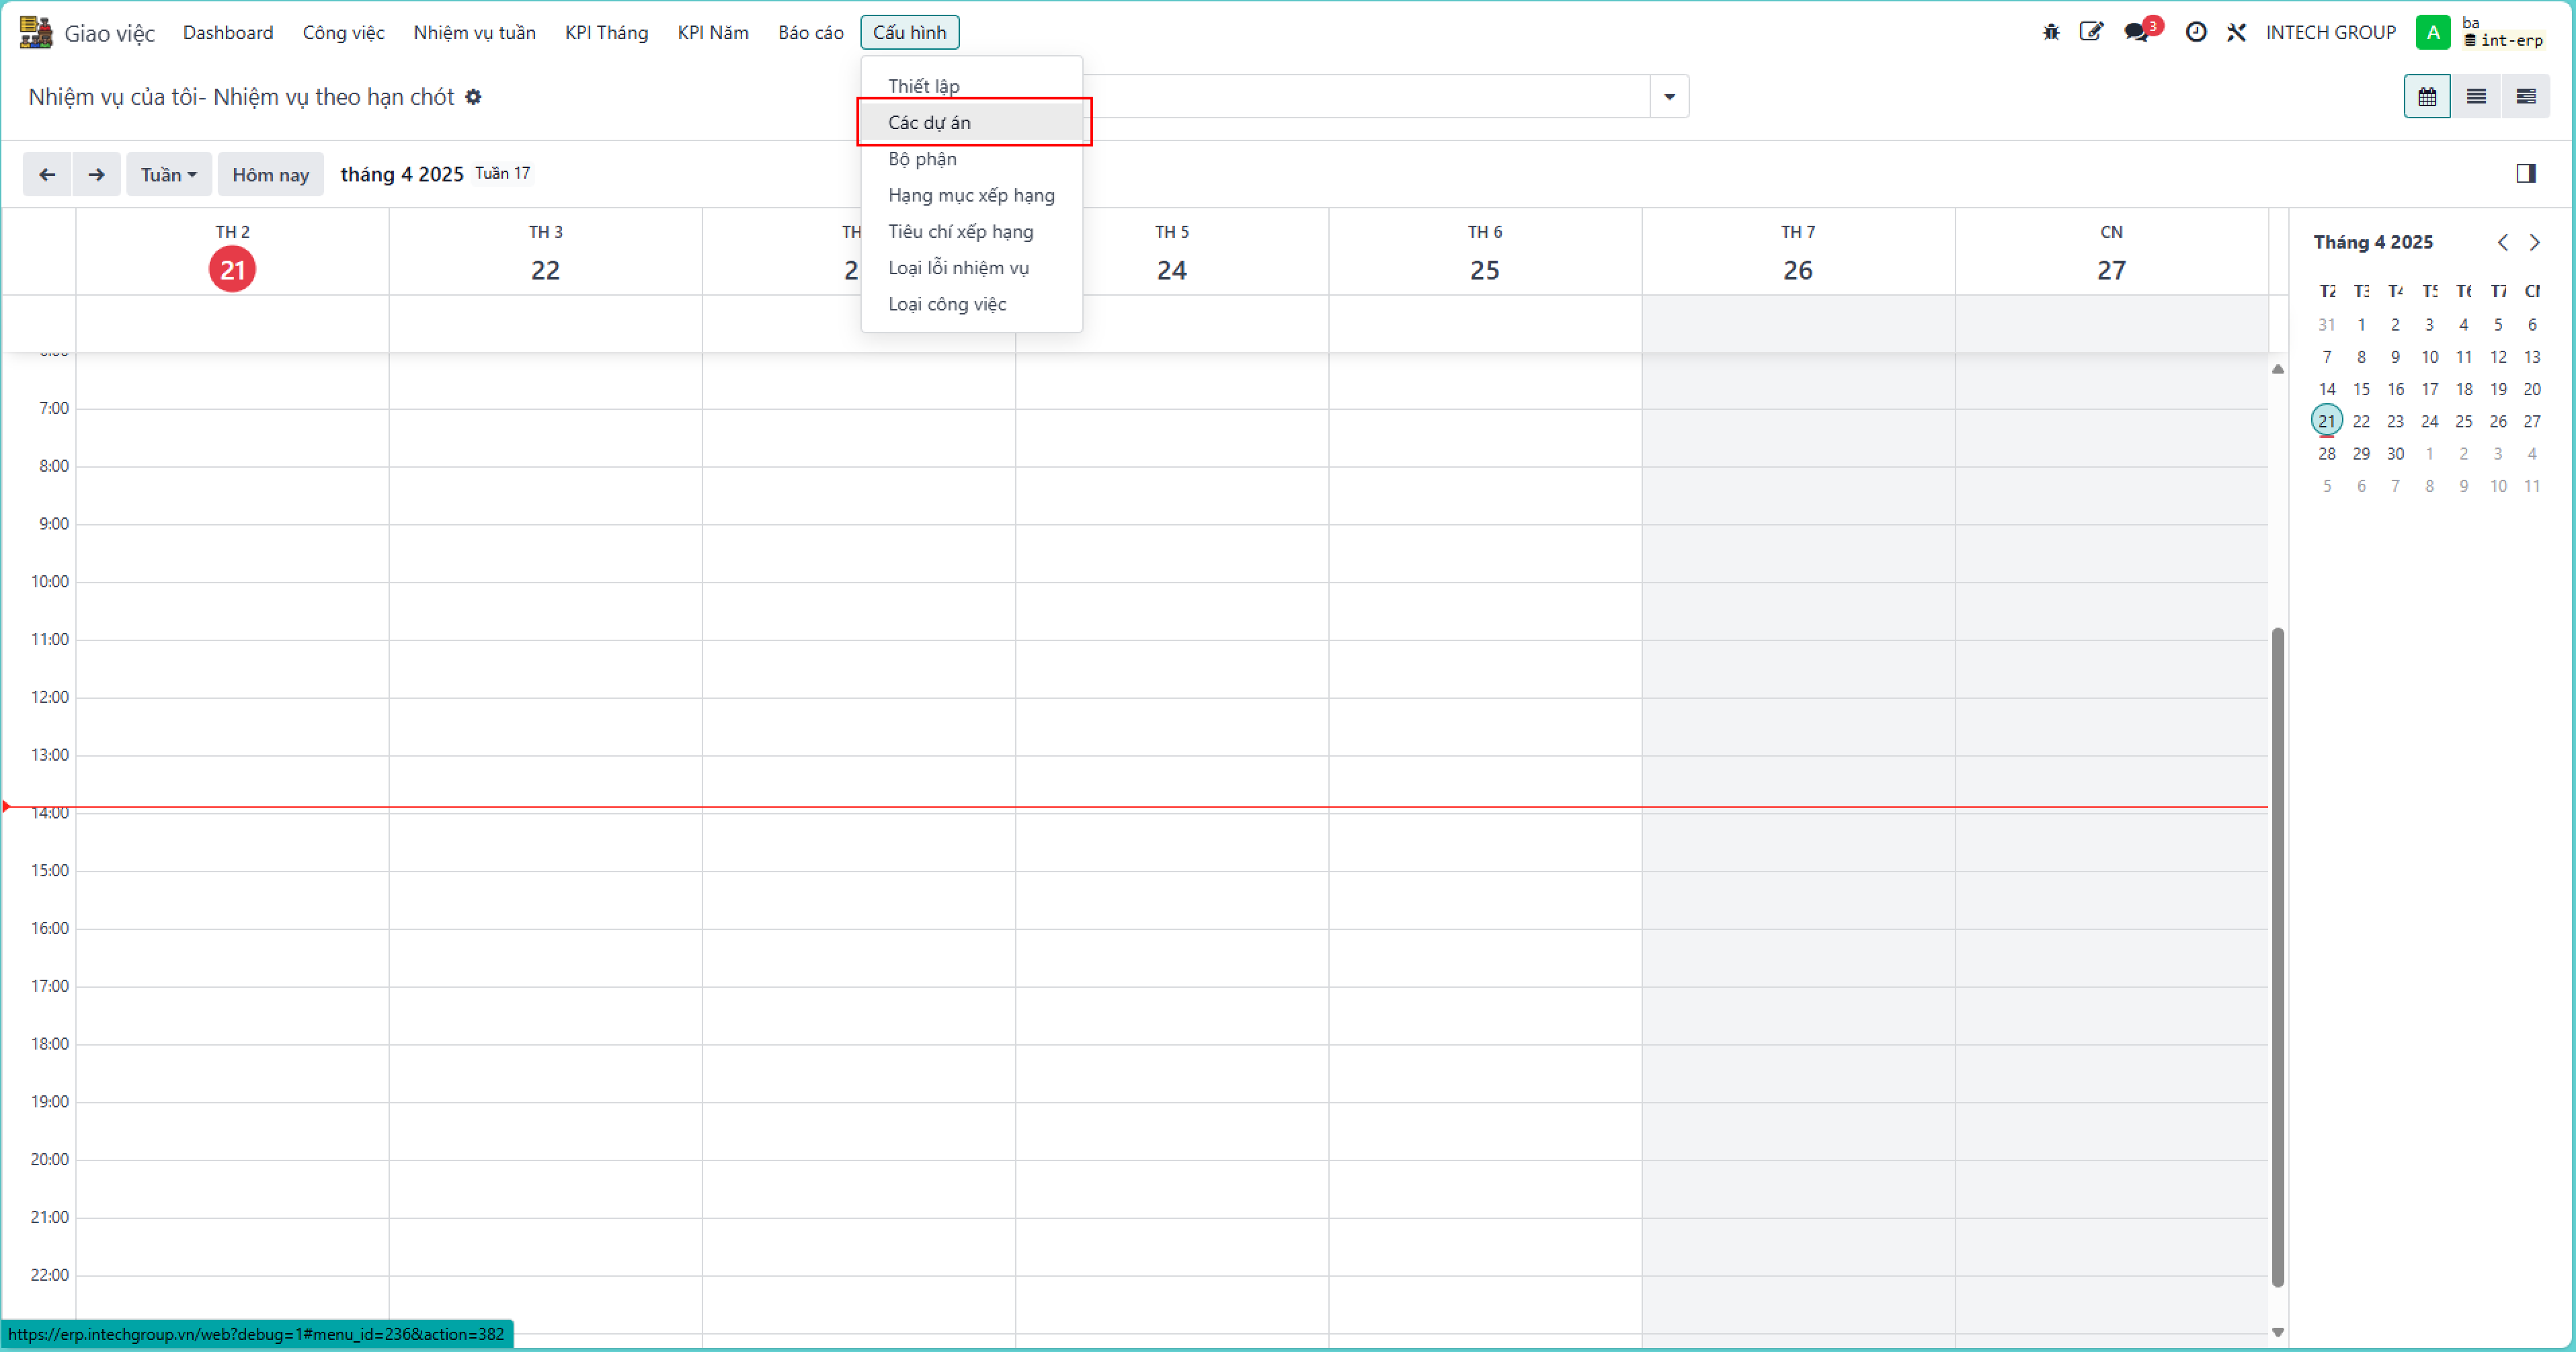This screenshot has width=2576, height=1352.
Task: Select day 27 column header CN
Action: [x=2111, y=253]
